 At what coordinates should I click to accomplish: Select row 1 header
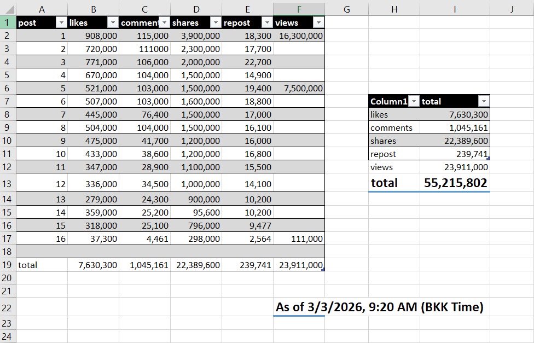tap(8, 22)
